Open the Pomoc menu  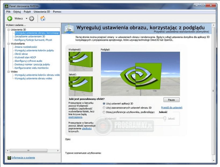[x=57, y=12]
